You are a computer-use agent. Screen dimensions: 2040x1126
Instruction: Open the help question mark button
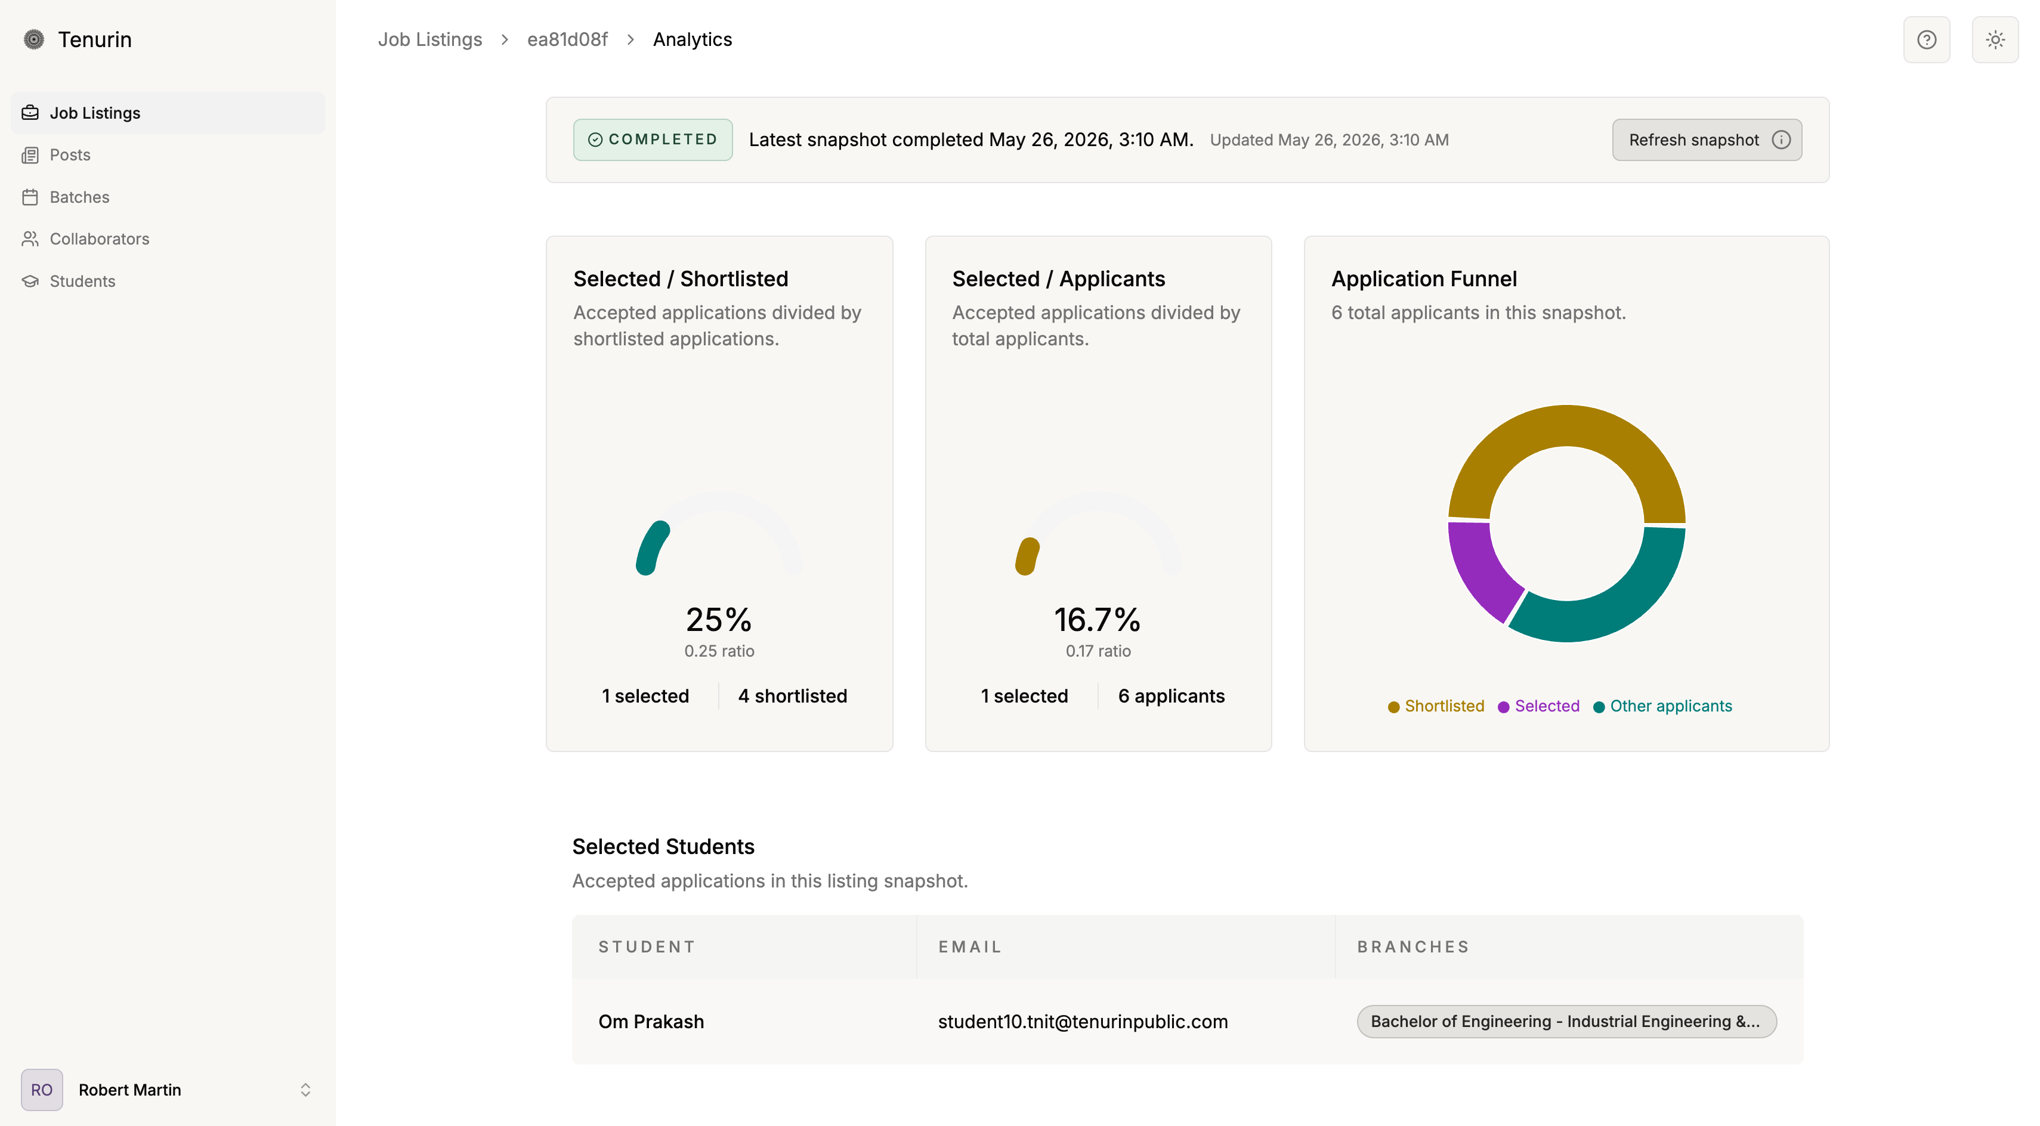1926,39
